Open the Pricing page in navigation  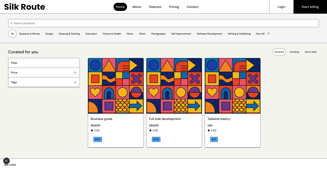tap(174, 7)
